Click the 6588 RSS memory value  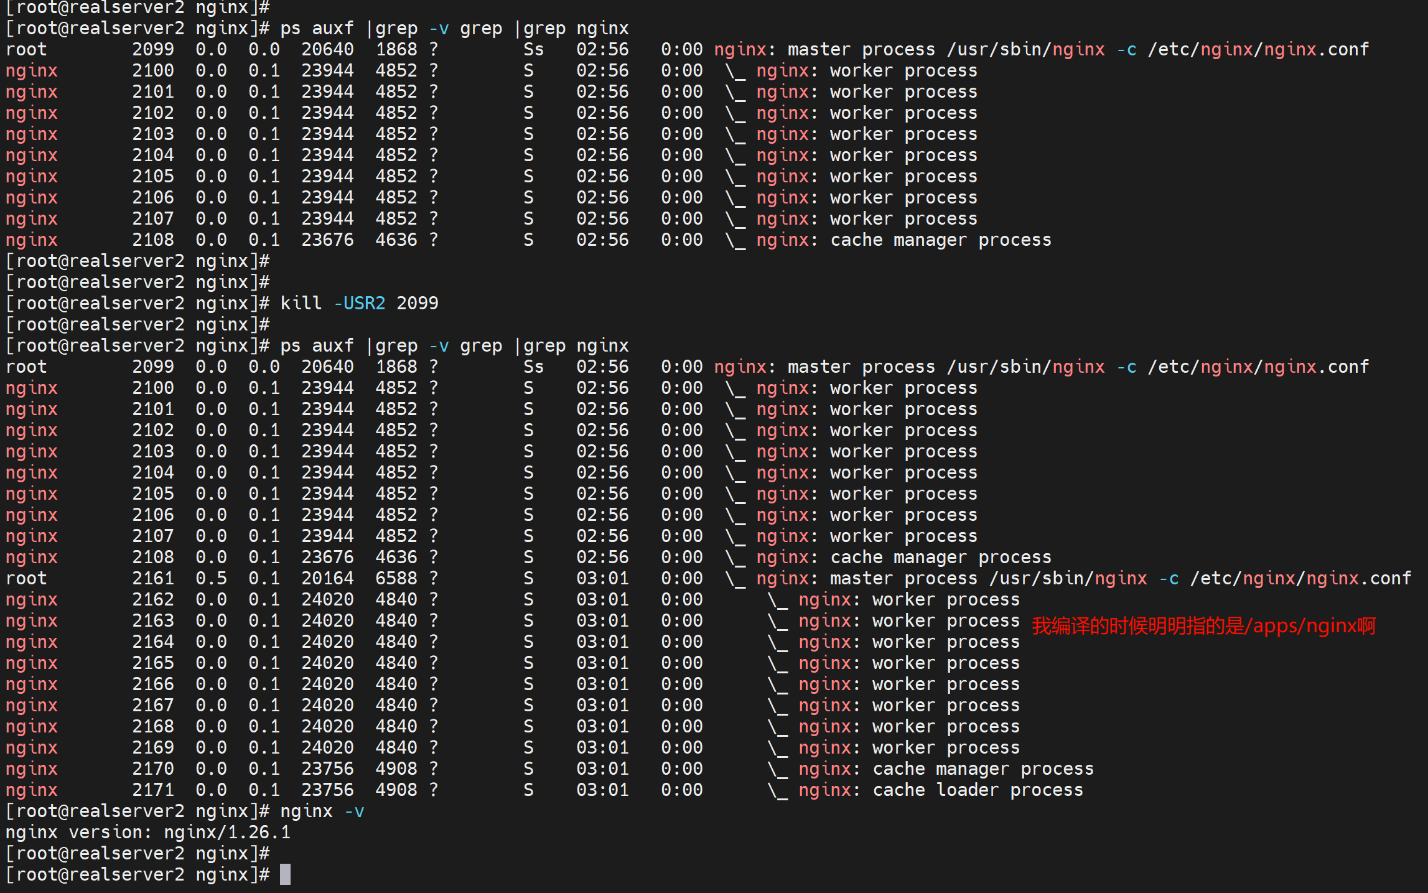point(396,578)
